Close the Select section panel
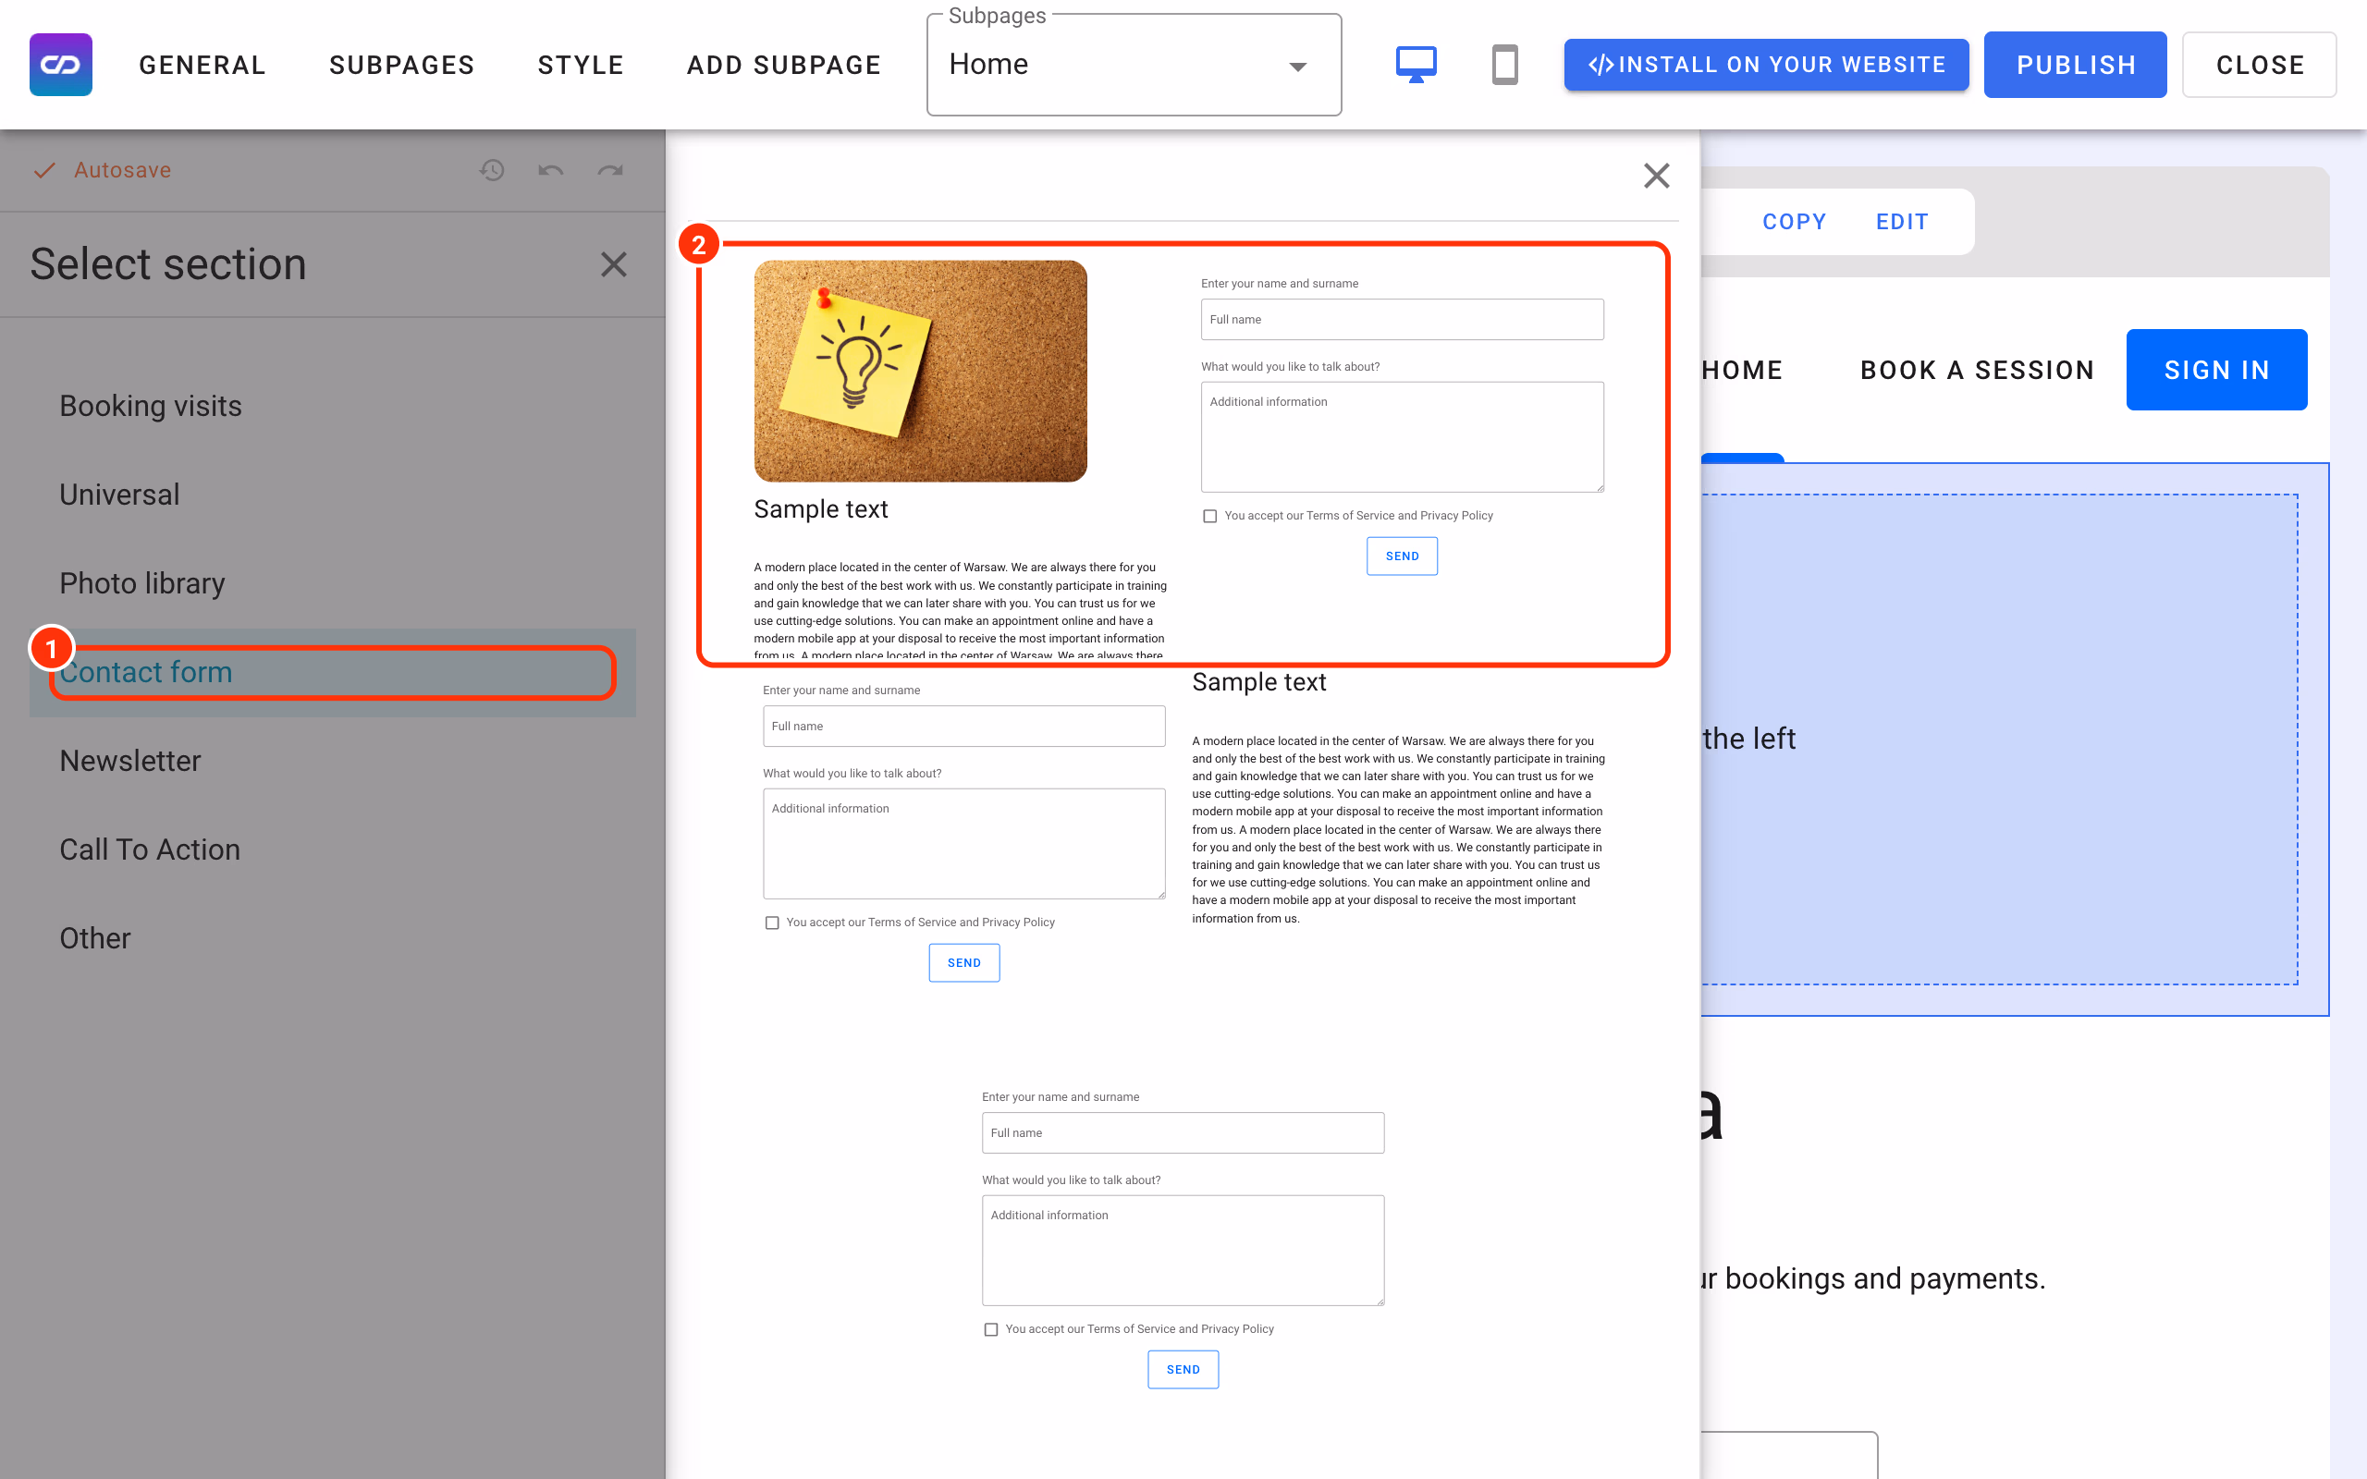The image size is (2367, 1479). 613,264
